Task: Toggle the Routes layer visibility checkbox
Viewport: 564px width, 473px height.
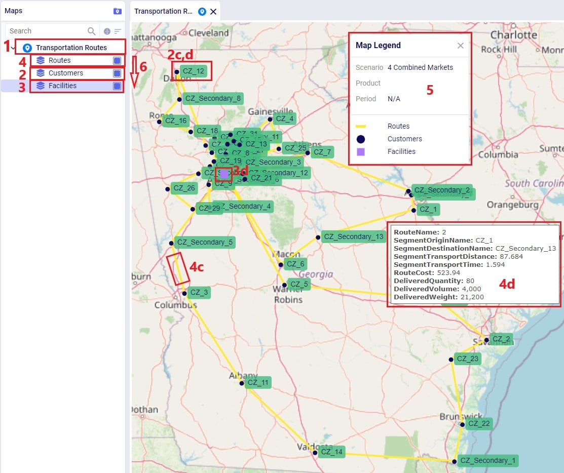Action: 117,60
